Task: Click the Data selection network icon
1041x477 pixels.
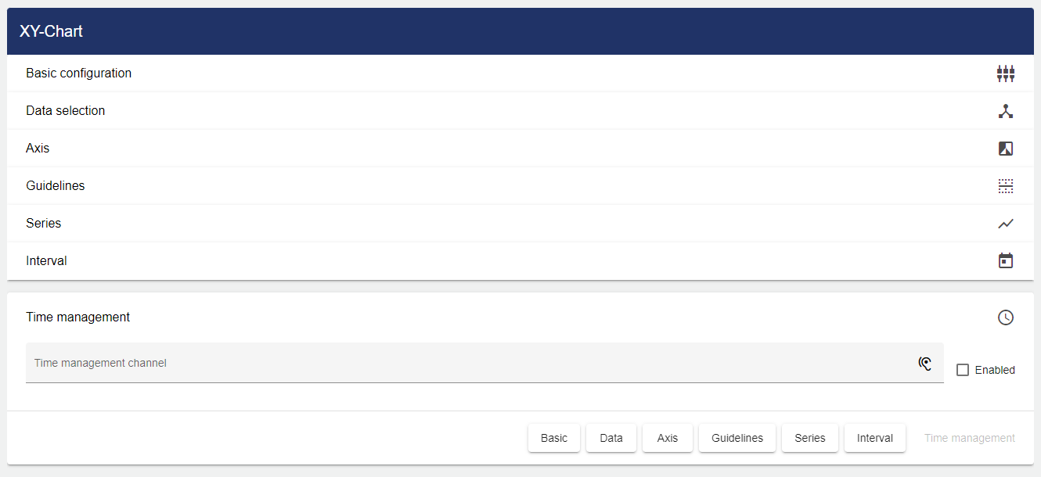Action: 1006,111
